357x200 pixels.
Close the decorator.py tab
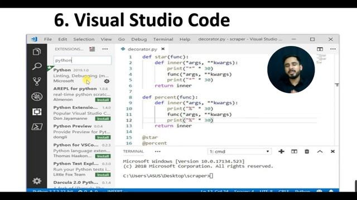click(x=163, y=49)
